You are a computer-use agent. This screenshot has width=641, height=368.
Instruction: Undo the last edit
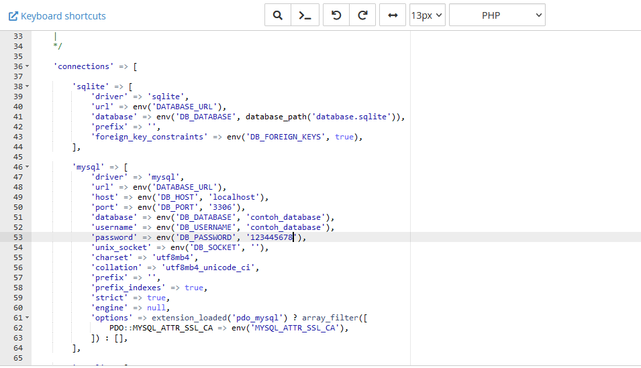pyautogui.click(x=336, y=15)
